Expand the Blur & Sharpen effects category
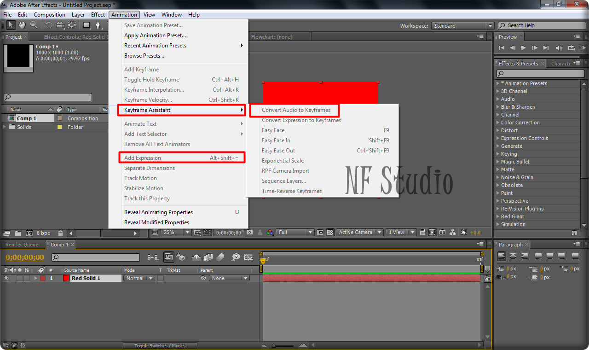 497,107
